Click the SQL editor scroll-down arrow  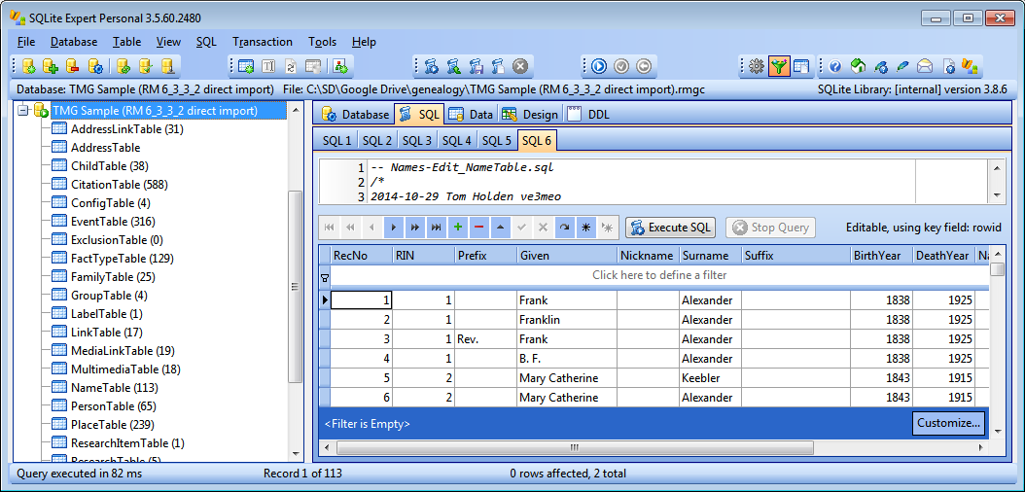[x=996, y=194]
